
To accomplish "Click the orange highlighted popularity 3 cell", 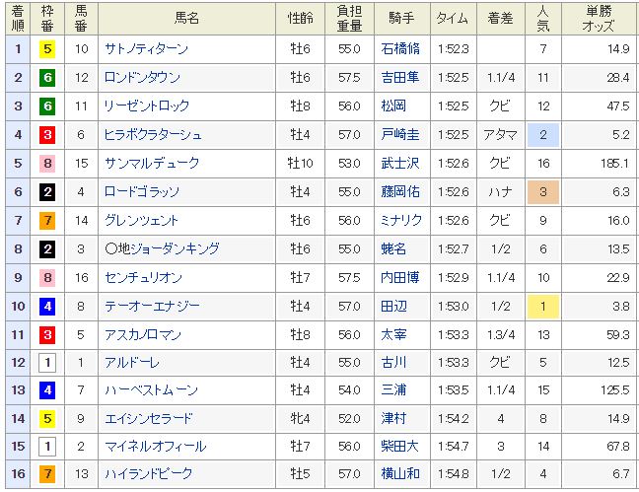I will [x=542, y=191].
